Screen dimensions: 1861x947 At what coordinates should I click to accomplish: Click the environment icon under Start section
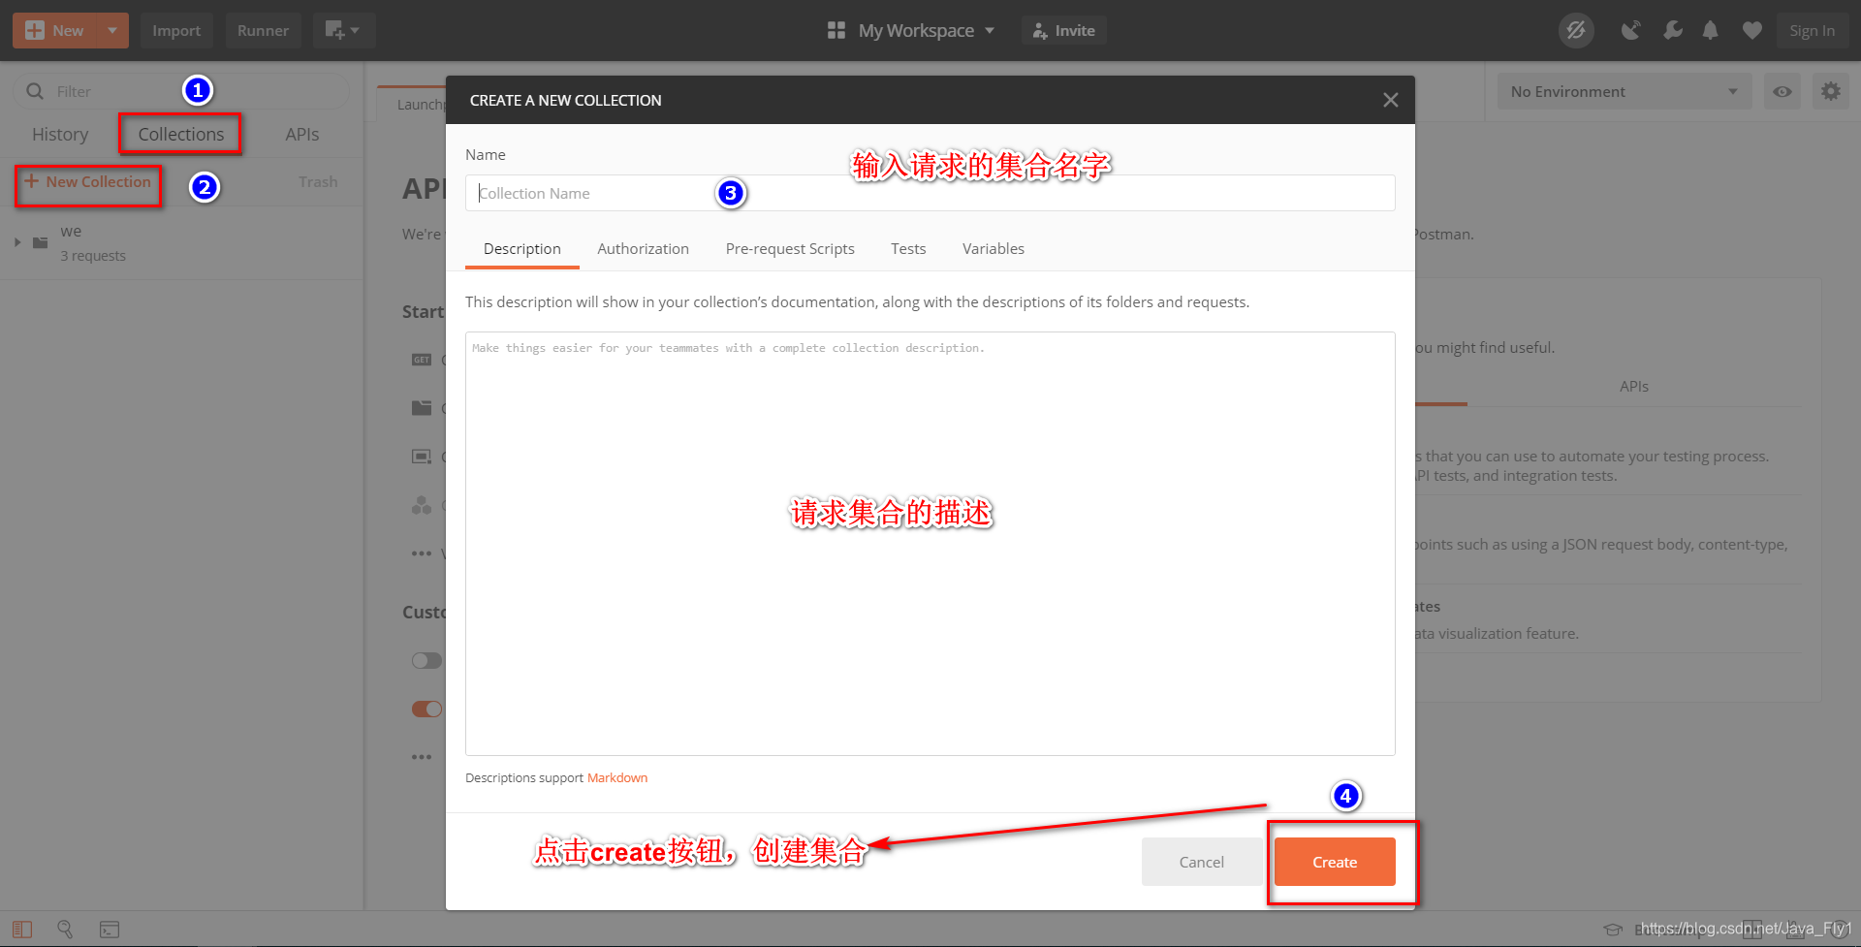(422, 457)
